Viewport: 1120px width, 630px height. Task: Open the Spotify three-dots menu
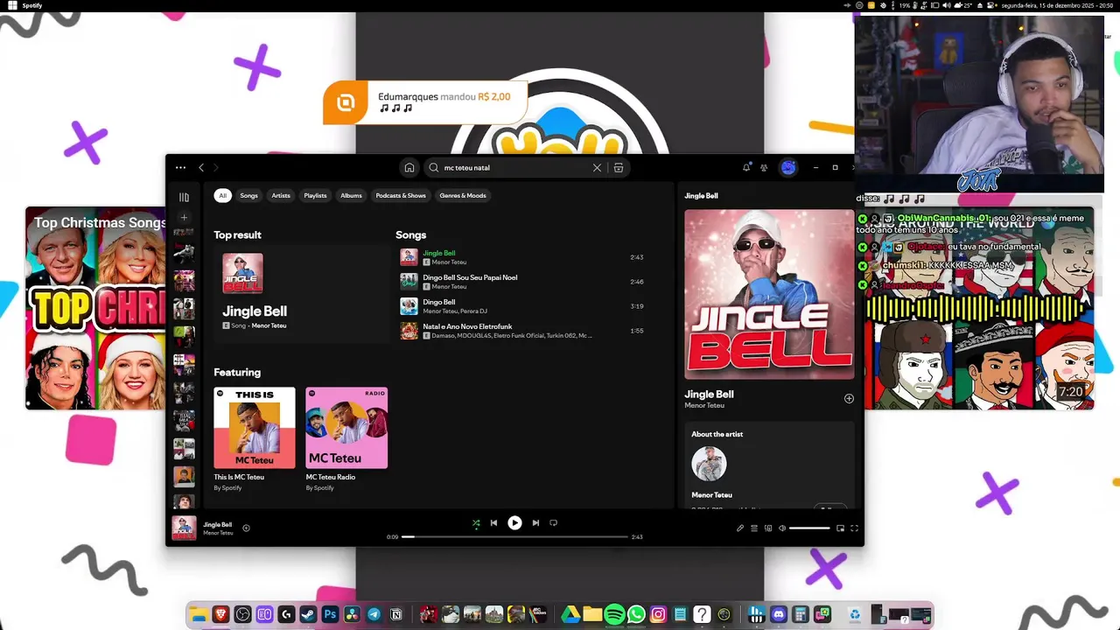[x=180, y=167]
